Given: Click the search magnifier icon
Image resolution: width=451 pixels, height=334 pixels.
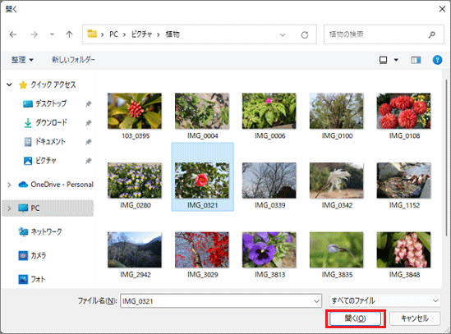Looking at the screenshot, I should pyautogui.click(x=431, y=34).
